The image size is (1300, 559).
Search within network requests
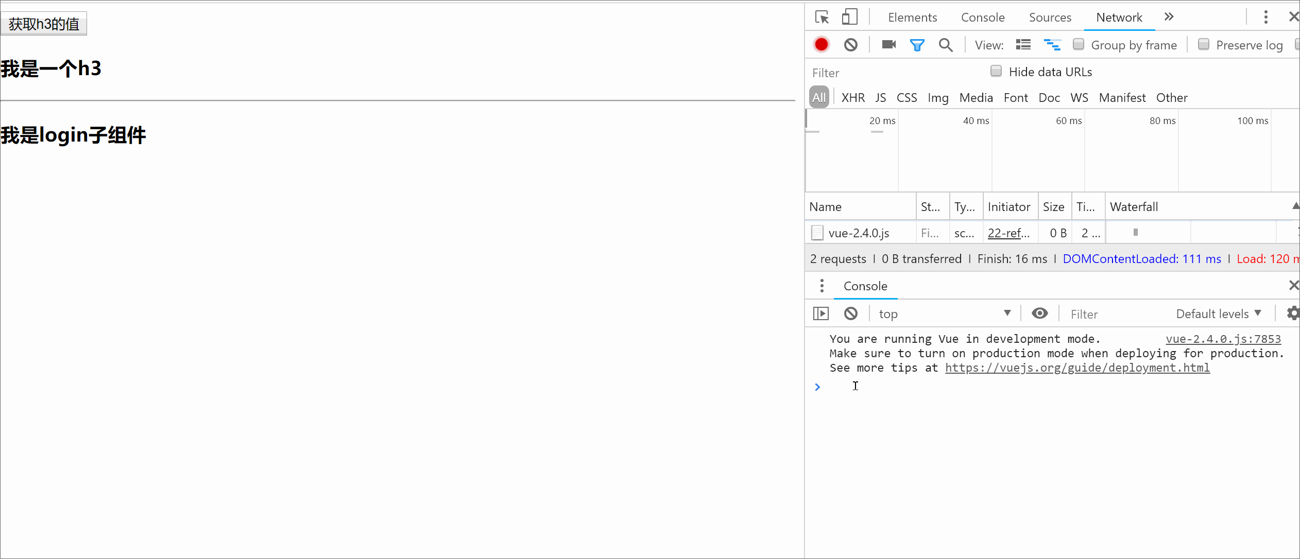[946, 45]
